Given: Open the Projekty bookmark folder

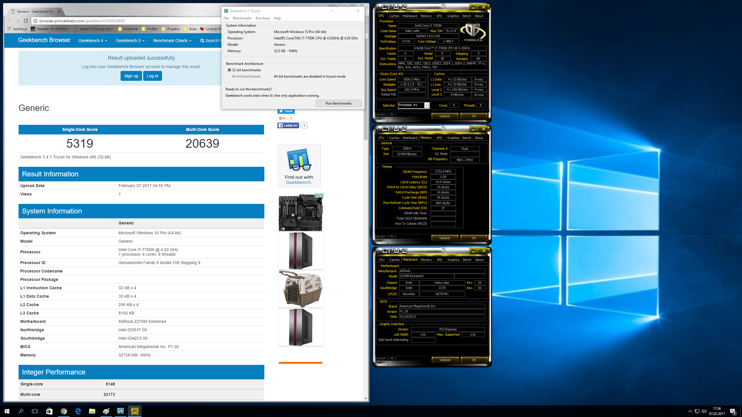Looking at the screenshot, I should pyautogui.click(x=171, y=29).
